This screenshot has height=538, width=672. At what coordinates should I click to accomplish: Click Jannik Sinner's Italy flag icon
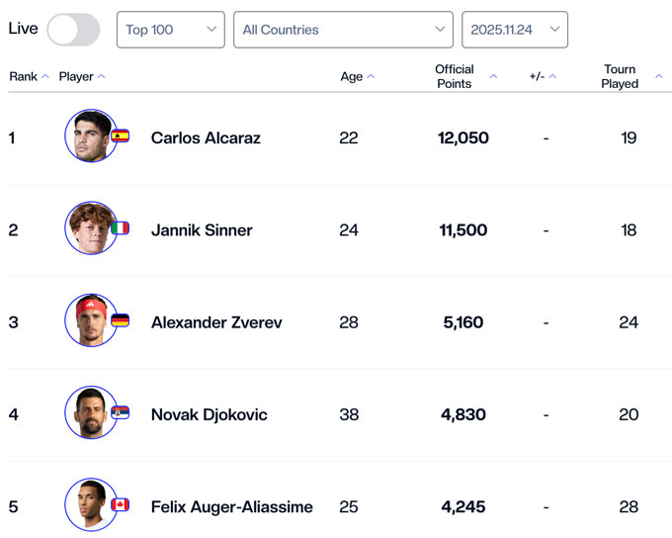121,228
